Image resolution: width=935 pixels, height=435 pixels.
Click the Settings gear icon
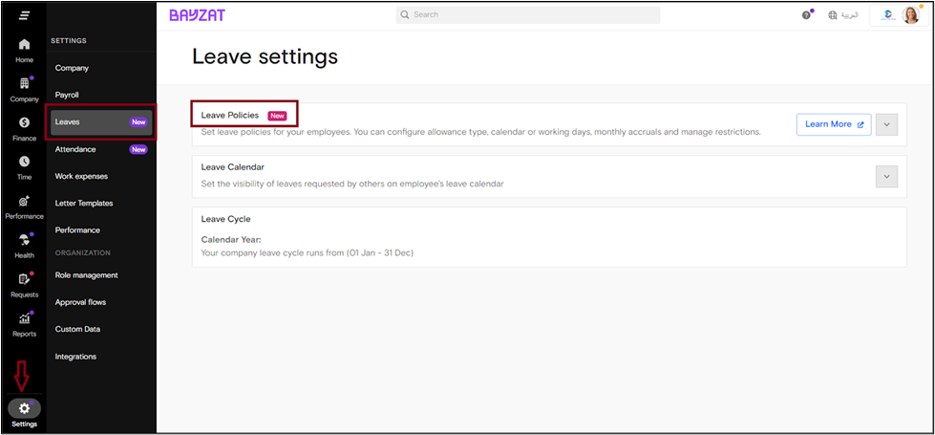24,409
